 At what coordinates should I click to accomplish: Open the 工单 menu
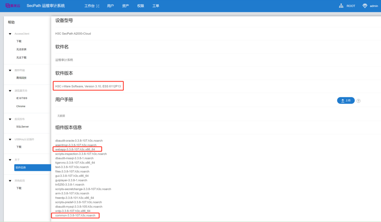coord(156,6)
